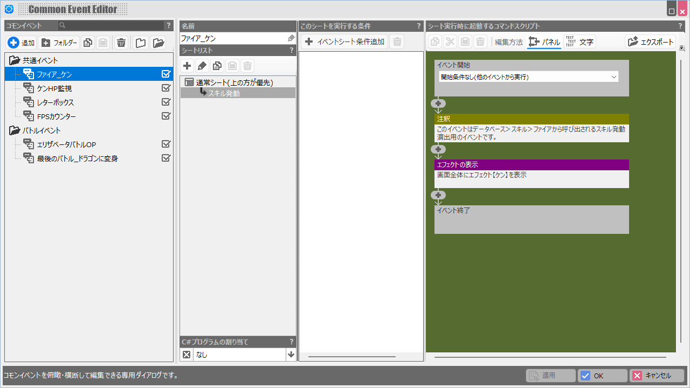Click the pencil icon in the シートリスト toolbar
The width and height of the screenshot is (690, 388).
coord(202,66)
